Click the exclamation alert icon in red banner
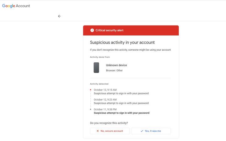226x141 pixels. click(92, 30)
